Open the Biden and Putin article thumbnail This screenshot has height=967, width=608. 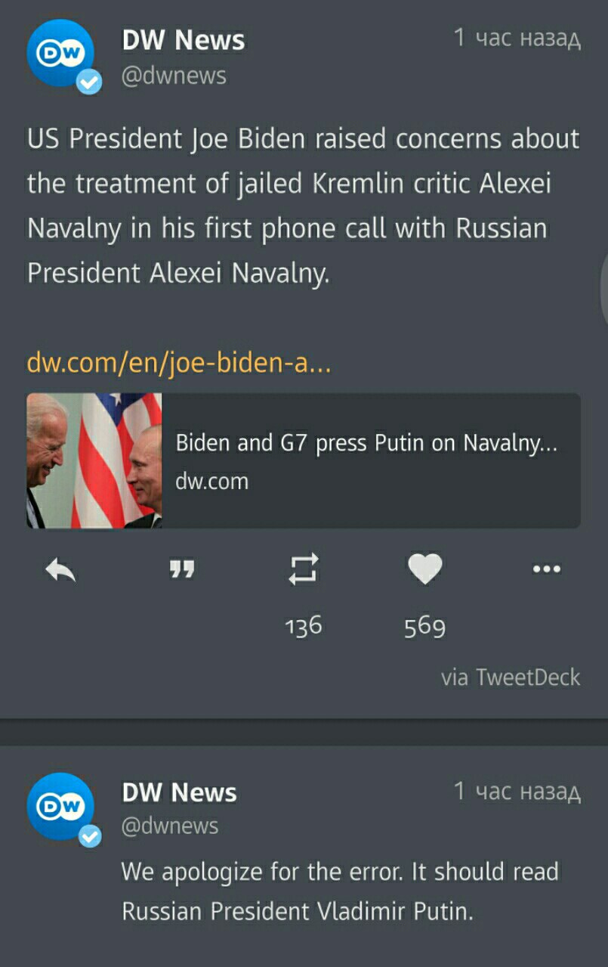point(94,460)
